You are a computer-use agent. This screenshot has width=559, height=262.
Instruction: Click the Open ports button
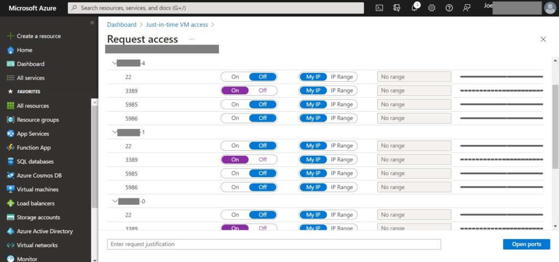[526, 244]
